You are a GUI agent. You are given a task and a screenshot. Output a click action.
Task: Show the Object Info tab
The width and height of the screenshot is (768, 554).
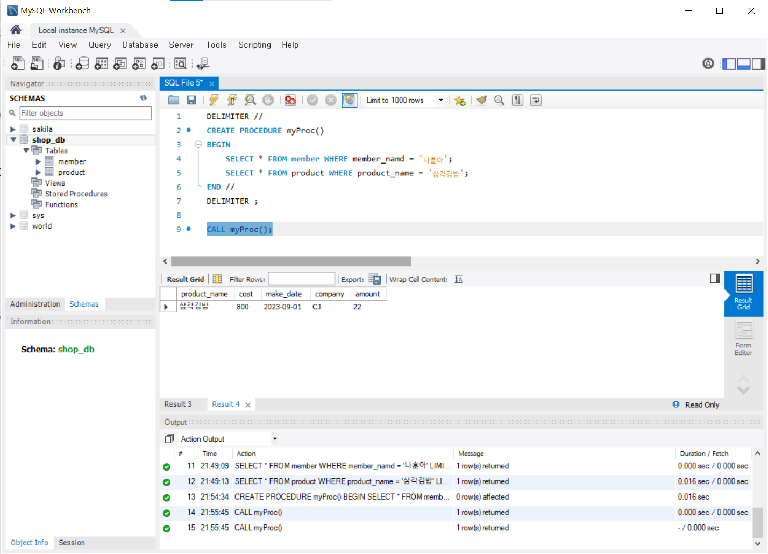pyautogui.click(x=30, y=543)
